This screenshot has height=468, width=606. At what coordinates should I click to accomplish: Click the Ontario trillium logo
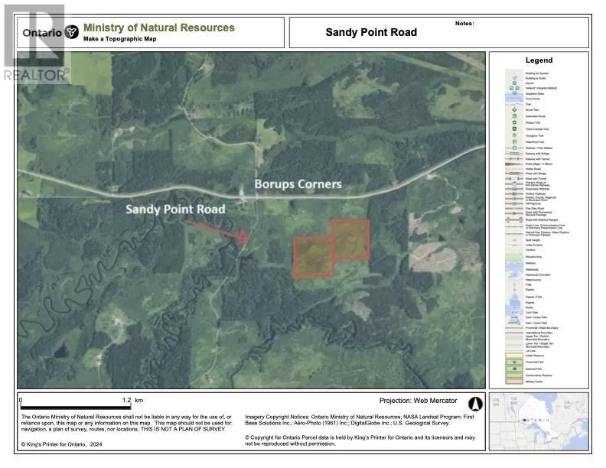(x=72, y=32)
